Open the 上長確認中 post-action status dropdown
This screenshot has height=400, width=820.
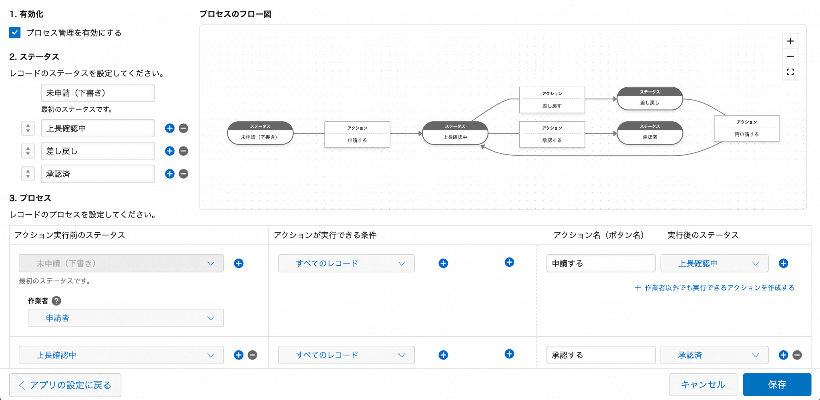714,263
